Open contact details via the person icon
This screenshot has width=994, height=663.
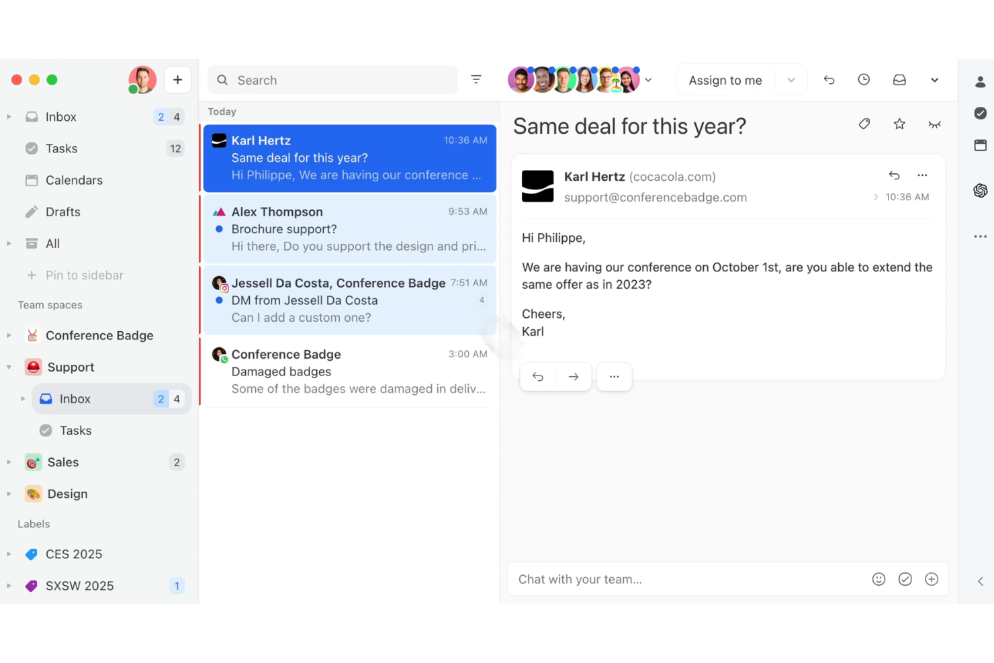tap(981, 81)
